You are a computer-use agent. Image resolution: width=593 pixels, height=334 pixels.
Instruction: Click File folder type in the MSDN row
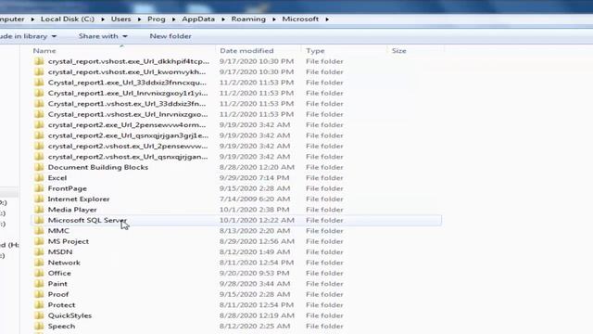[x=324, y=251]
